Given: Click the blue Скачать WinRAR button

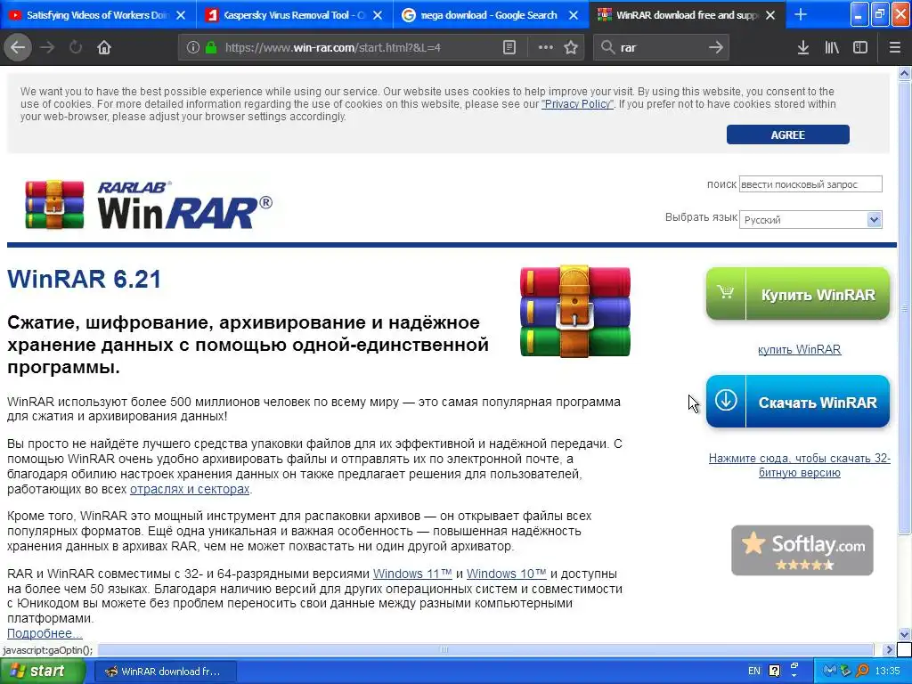Looking at the screenshot, I should (x=798, y=402).
